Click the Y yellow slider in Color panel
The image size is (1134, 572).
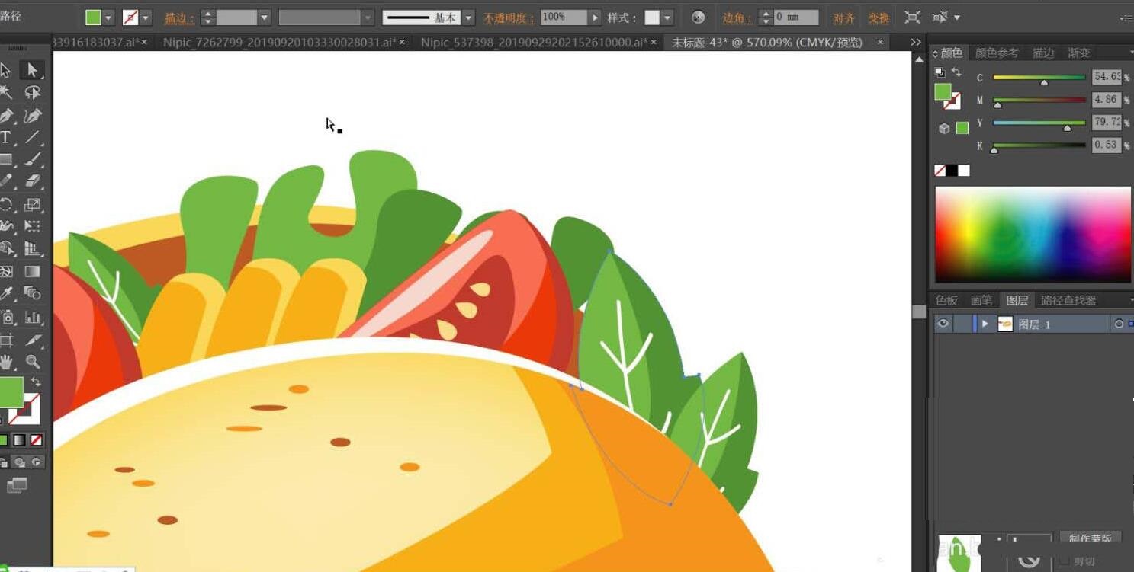(x=1039, y=122)
